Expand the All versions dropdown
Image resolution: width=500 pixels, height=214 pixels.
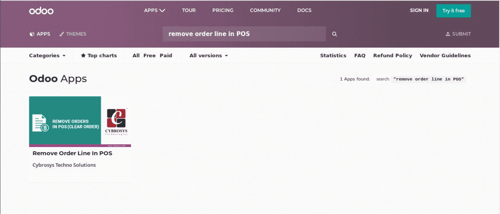point(209,55)
